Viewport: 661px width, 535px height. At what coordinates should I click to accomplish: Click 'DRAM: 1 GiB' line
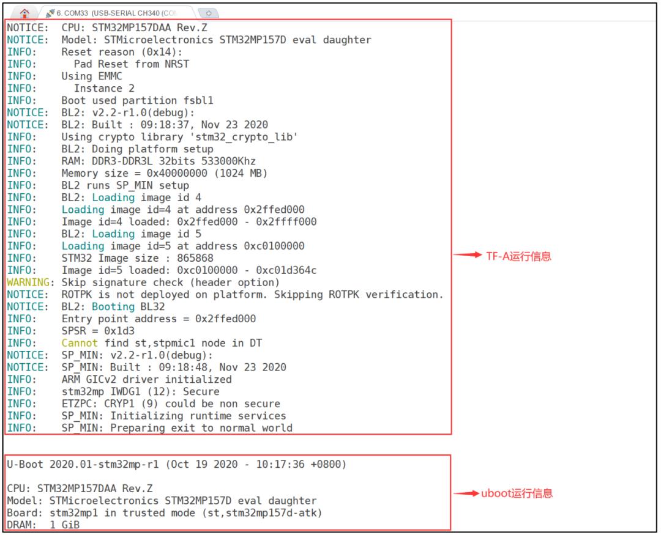(x=43, y=525)
